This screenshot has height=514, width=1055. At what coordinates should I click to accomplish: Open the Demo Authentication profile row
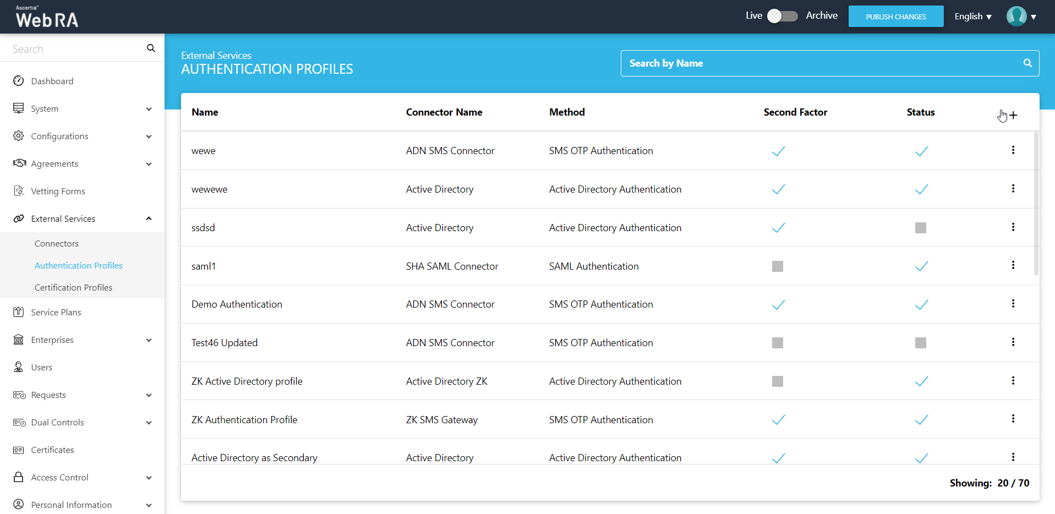point(237,304)
